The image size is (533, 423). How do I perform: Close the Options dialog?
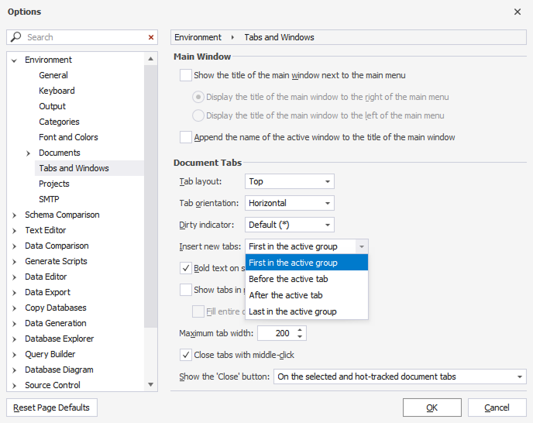[518, 12]
